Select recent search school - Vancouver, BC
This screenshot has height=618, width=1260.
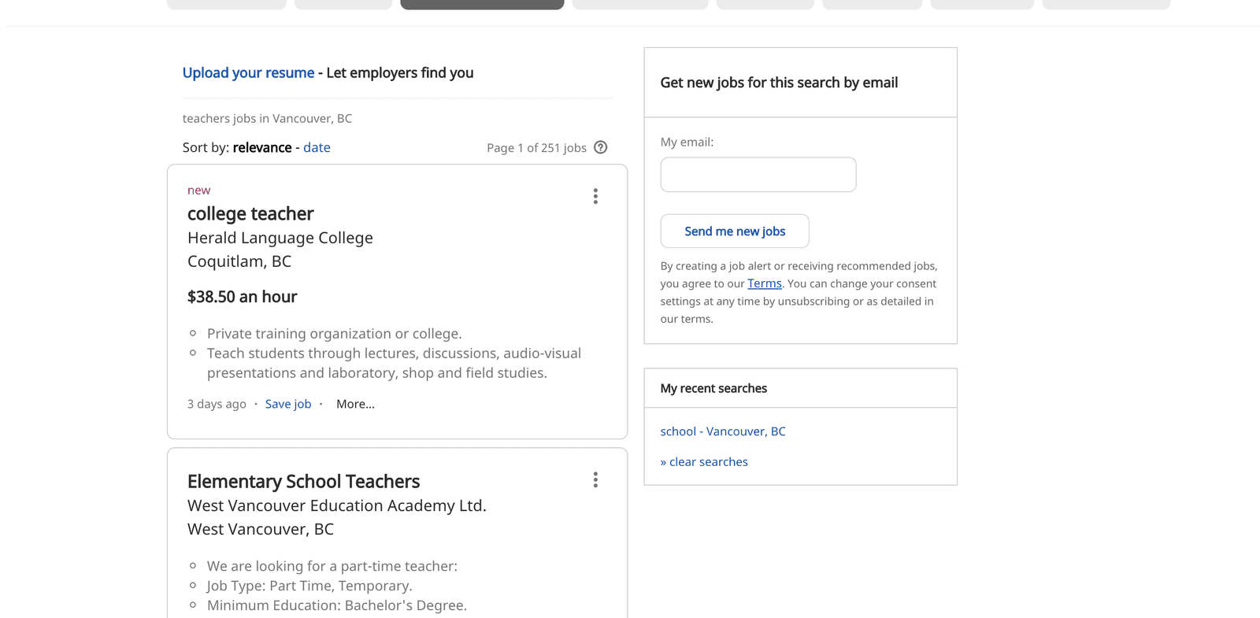click(x=723, y=431)
